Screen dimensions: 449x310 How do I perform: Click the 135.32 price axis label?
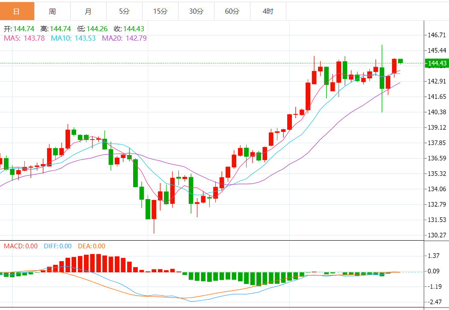437,173
